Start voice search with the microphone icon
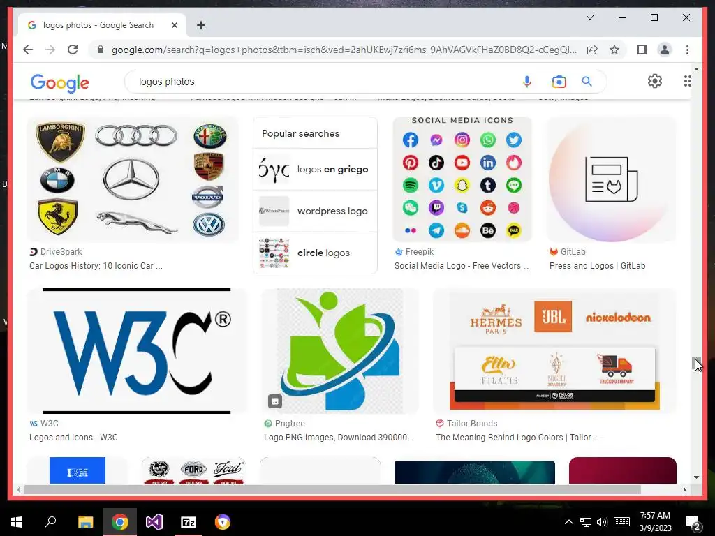The width and height of the screenshot is (715, 536). tap(526, 82)
